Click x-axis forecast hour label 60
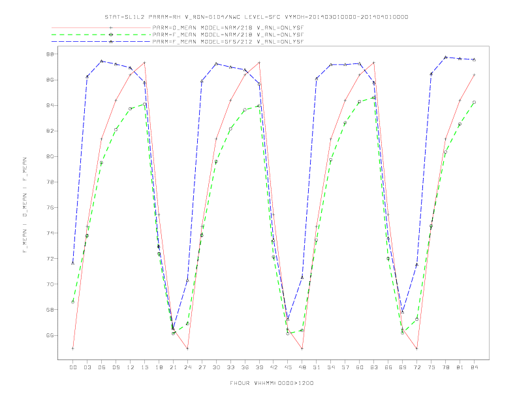This screenshot has height=400, width=517. [x=360, y=367]
